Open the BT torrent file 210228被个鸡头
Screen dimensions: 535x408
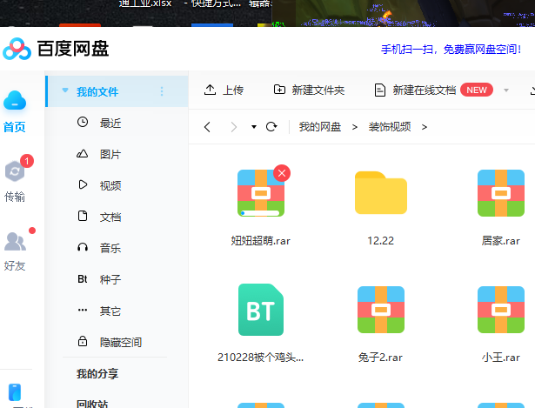[x=260, y=310]
